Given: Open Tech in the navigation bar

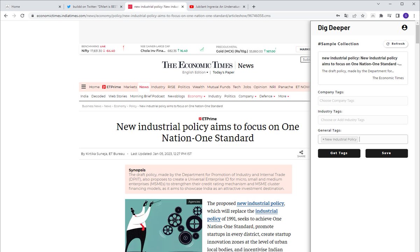Looking at the screenshot, I should tap(237, 87).
